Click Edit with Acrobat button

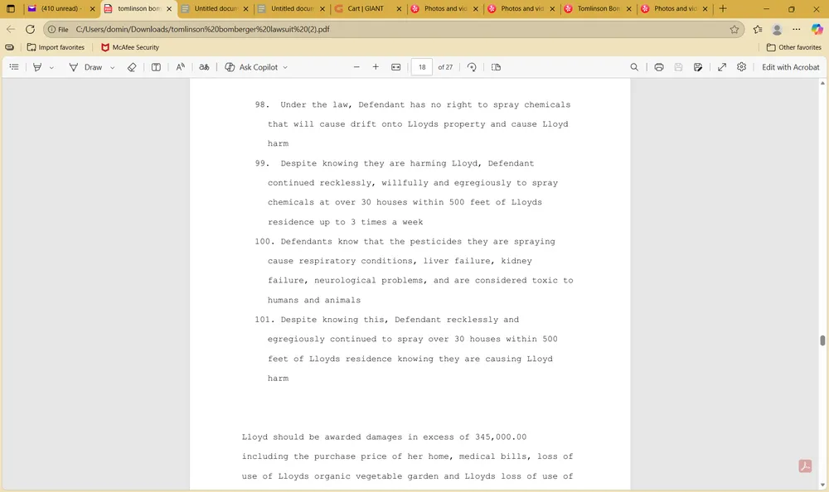tap(790, 67)
